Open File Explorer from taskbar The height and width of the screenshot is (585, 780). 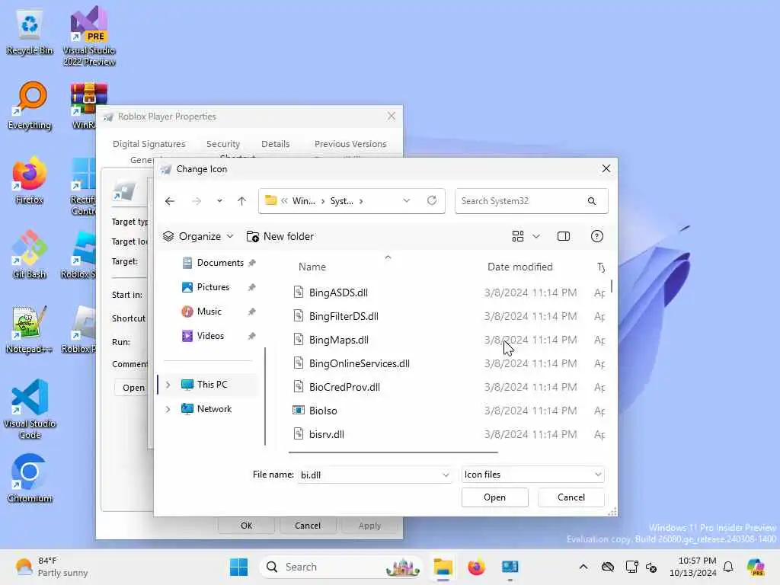[443, 567]
